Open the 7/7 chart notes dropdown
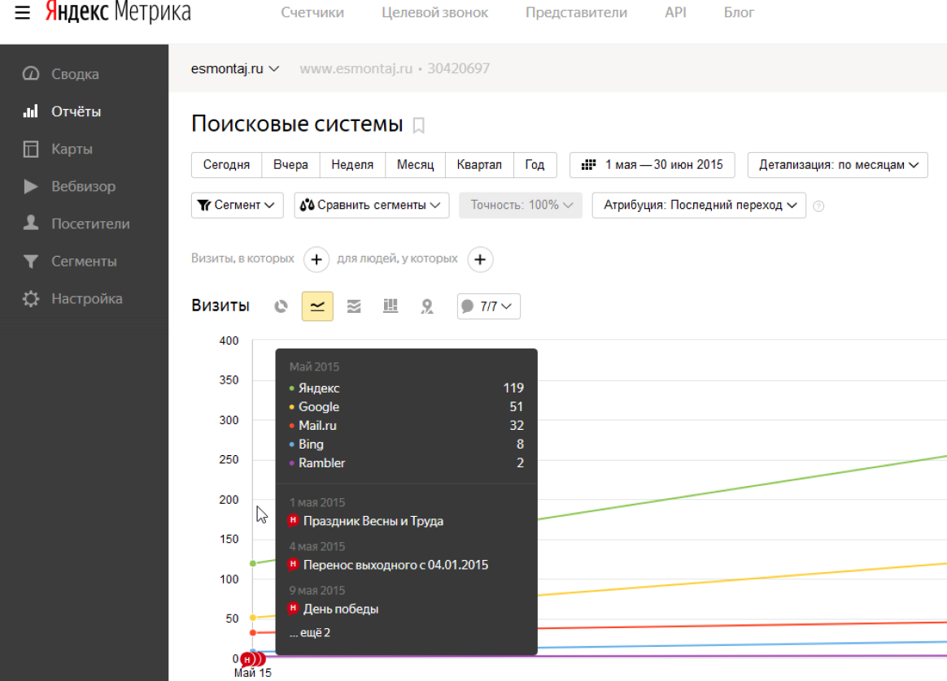The image size is (947, 681). coord(489,306)
